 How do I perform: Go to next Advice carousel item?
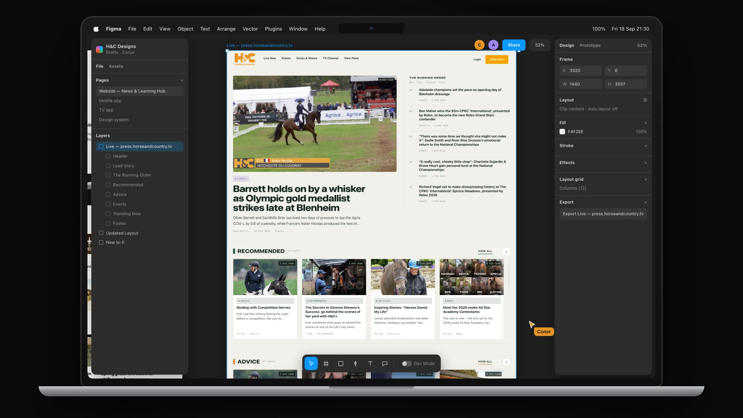506,362
